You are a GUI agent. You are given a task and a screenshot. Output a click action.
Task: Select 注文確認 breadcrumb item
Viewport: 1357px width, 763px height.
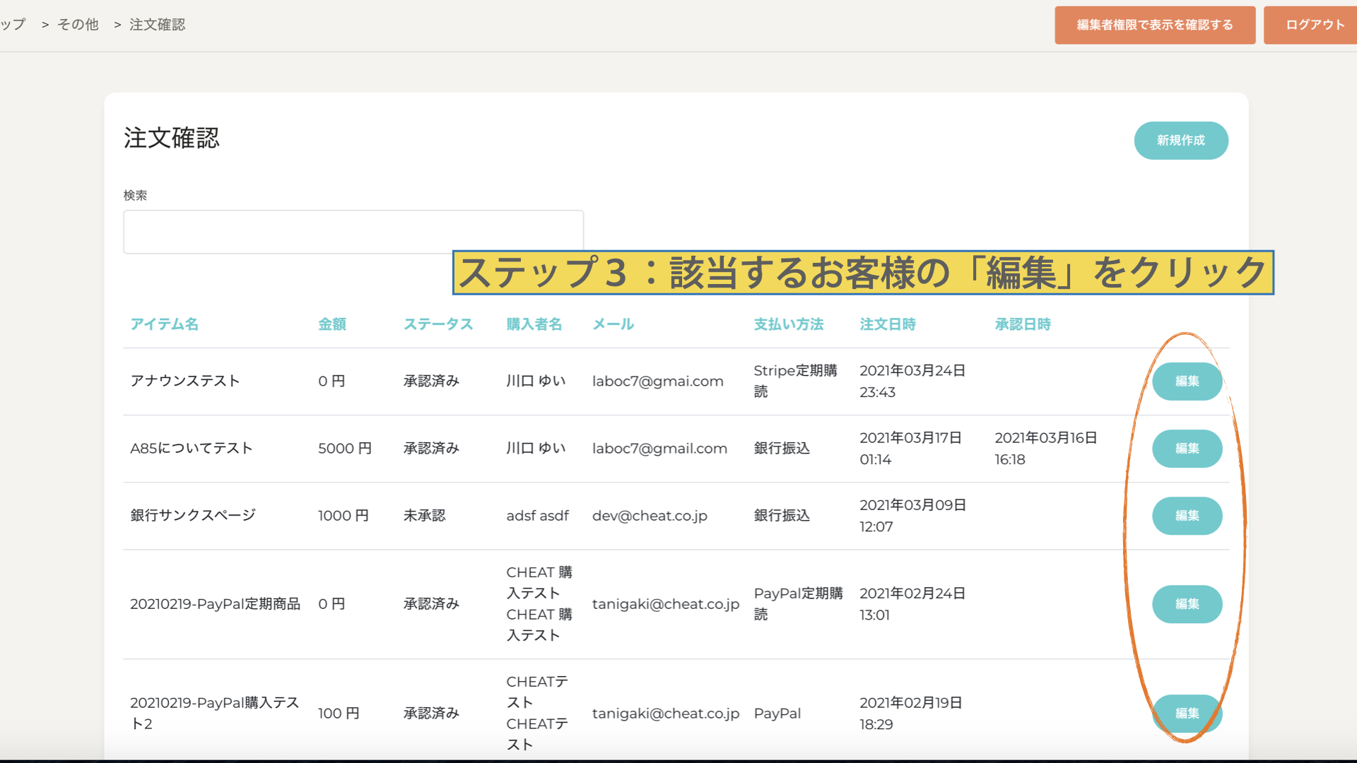coord(157,25)
